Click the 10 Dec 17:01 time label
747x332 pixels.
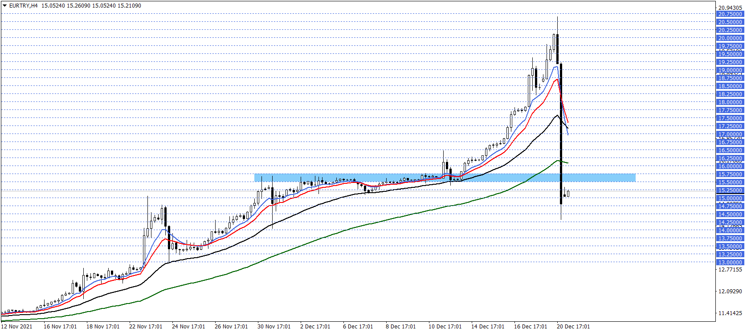coord(445,327)
